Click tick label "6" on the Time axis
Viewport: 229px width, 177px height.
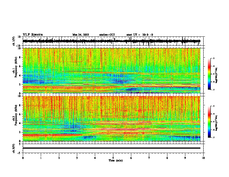131,158
